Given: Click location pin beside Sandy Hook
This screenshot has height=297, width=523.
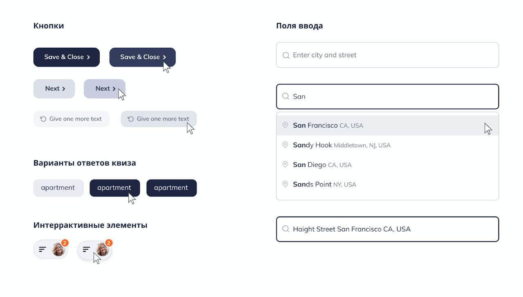Looking at the screenshot, I should 285,145.
